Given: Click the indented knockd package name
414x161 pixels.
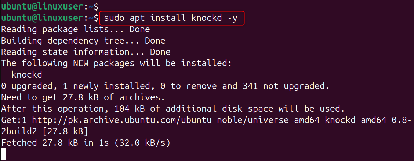Looking at the screenshot, I should 27,75.
